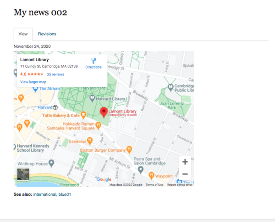Click the Waypoint restaurant marker

coord(151,175)
